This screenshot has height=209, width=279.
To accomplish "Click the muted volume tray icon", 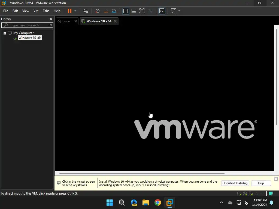I will pyautogui.click(x=246, y=202).
